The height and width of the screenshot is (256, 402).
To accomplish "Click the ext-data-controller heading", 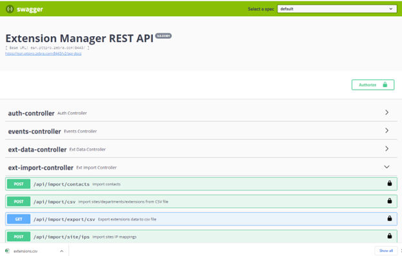I will pos(37,150).
